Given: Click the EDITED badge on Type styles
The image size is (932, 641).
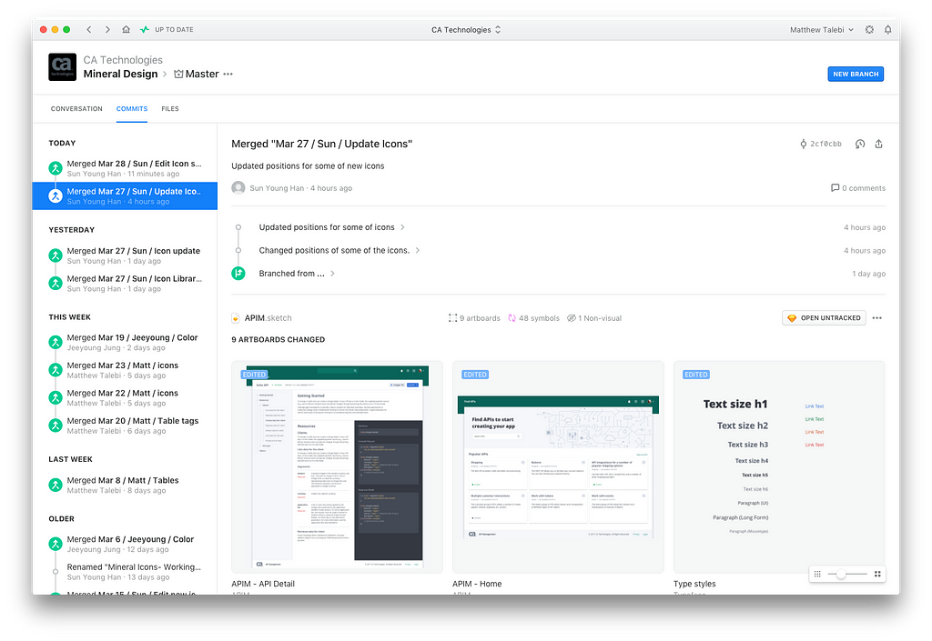Looking at the screenshot, I should click(696, 375).
